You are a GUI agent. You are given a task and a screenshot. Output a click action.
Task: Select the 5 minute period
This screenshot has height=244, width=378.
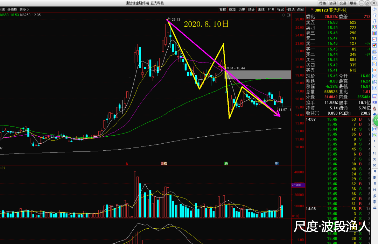point(374,147)
